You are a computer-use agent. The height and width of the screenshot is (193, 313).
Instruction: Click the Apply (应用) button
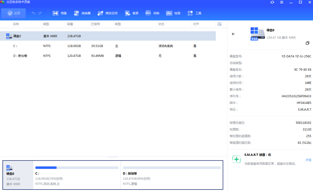click(x=14, y=13)
